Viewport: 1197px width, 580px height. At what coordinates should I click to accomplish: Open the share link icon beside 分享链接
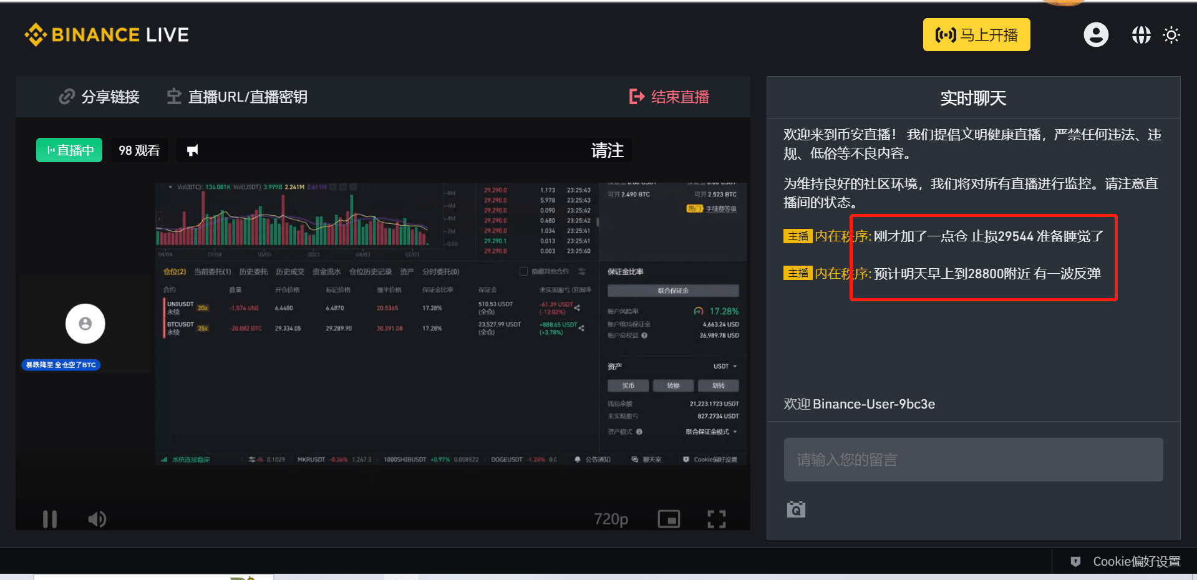(67, 97)
